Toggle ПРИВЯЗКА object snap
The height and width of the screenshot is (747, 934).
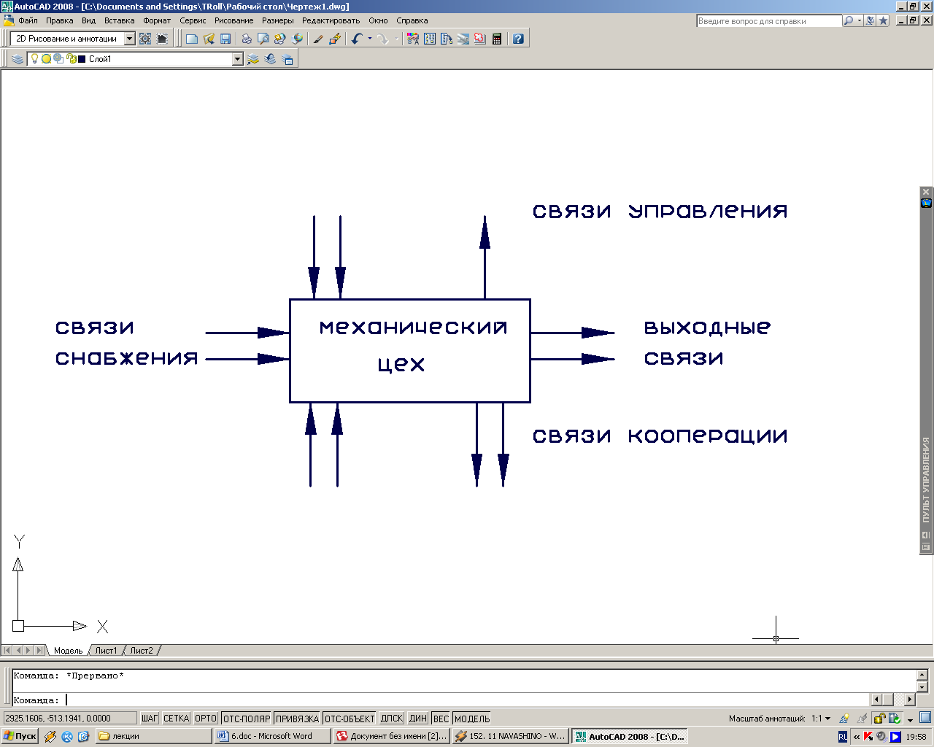pyautogui.click(x=297, y=719)
